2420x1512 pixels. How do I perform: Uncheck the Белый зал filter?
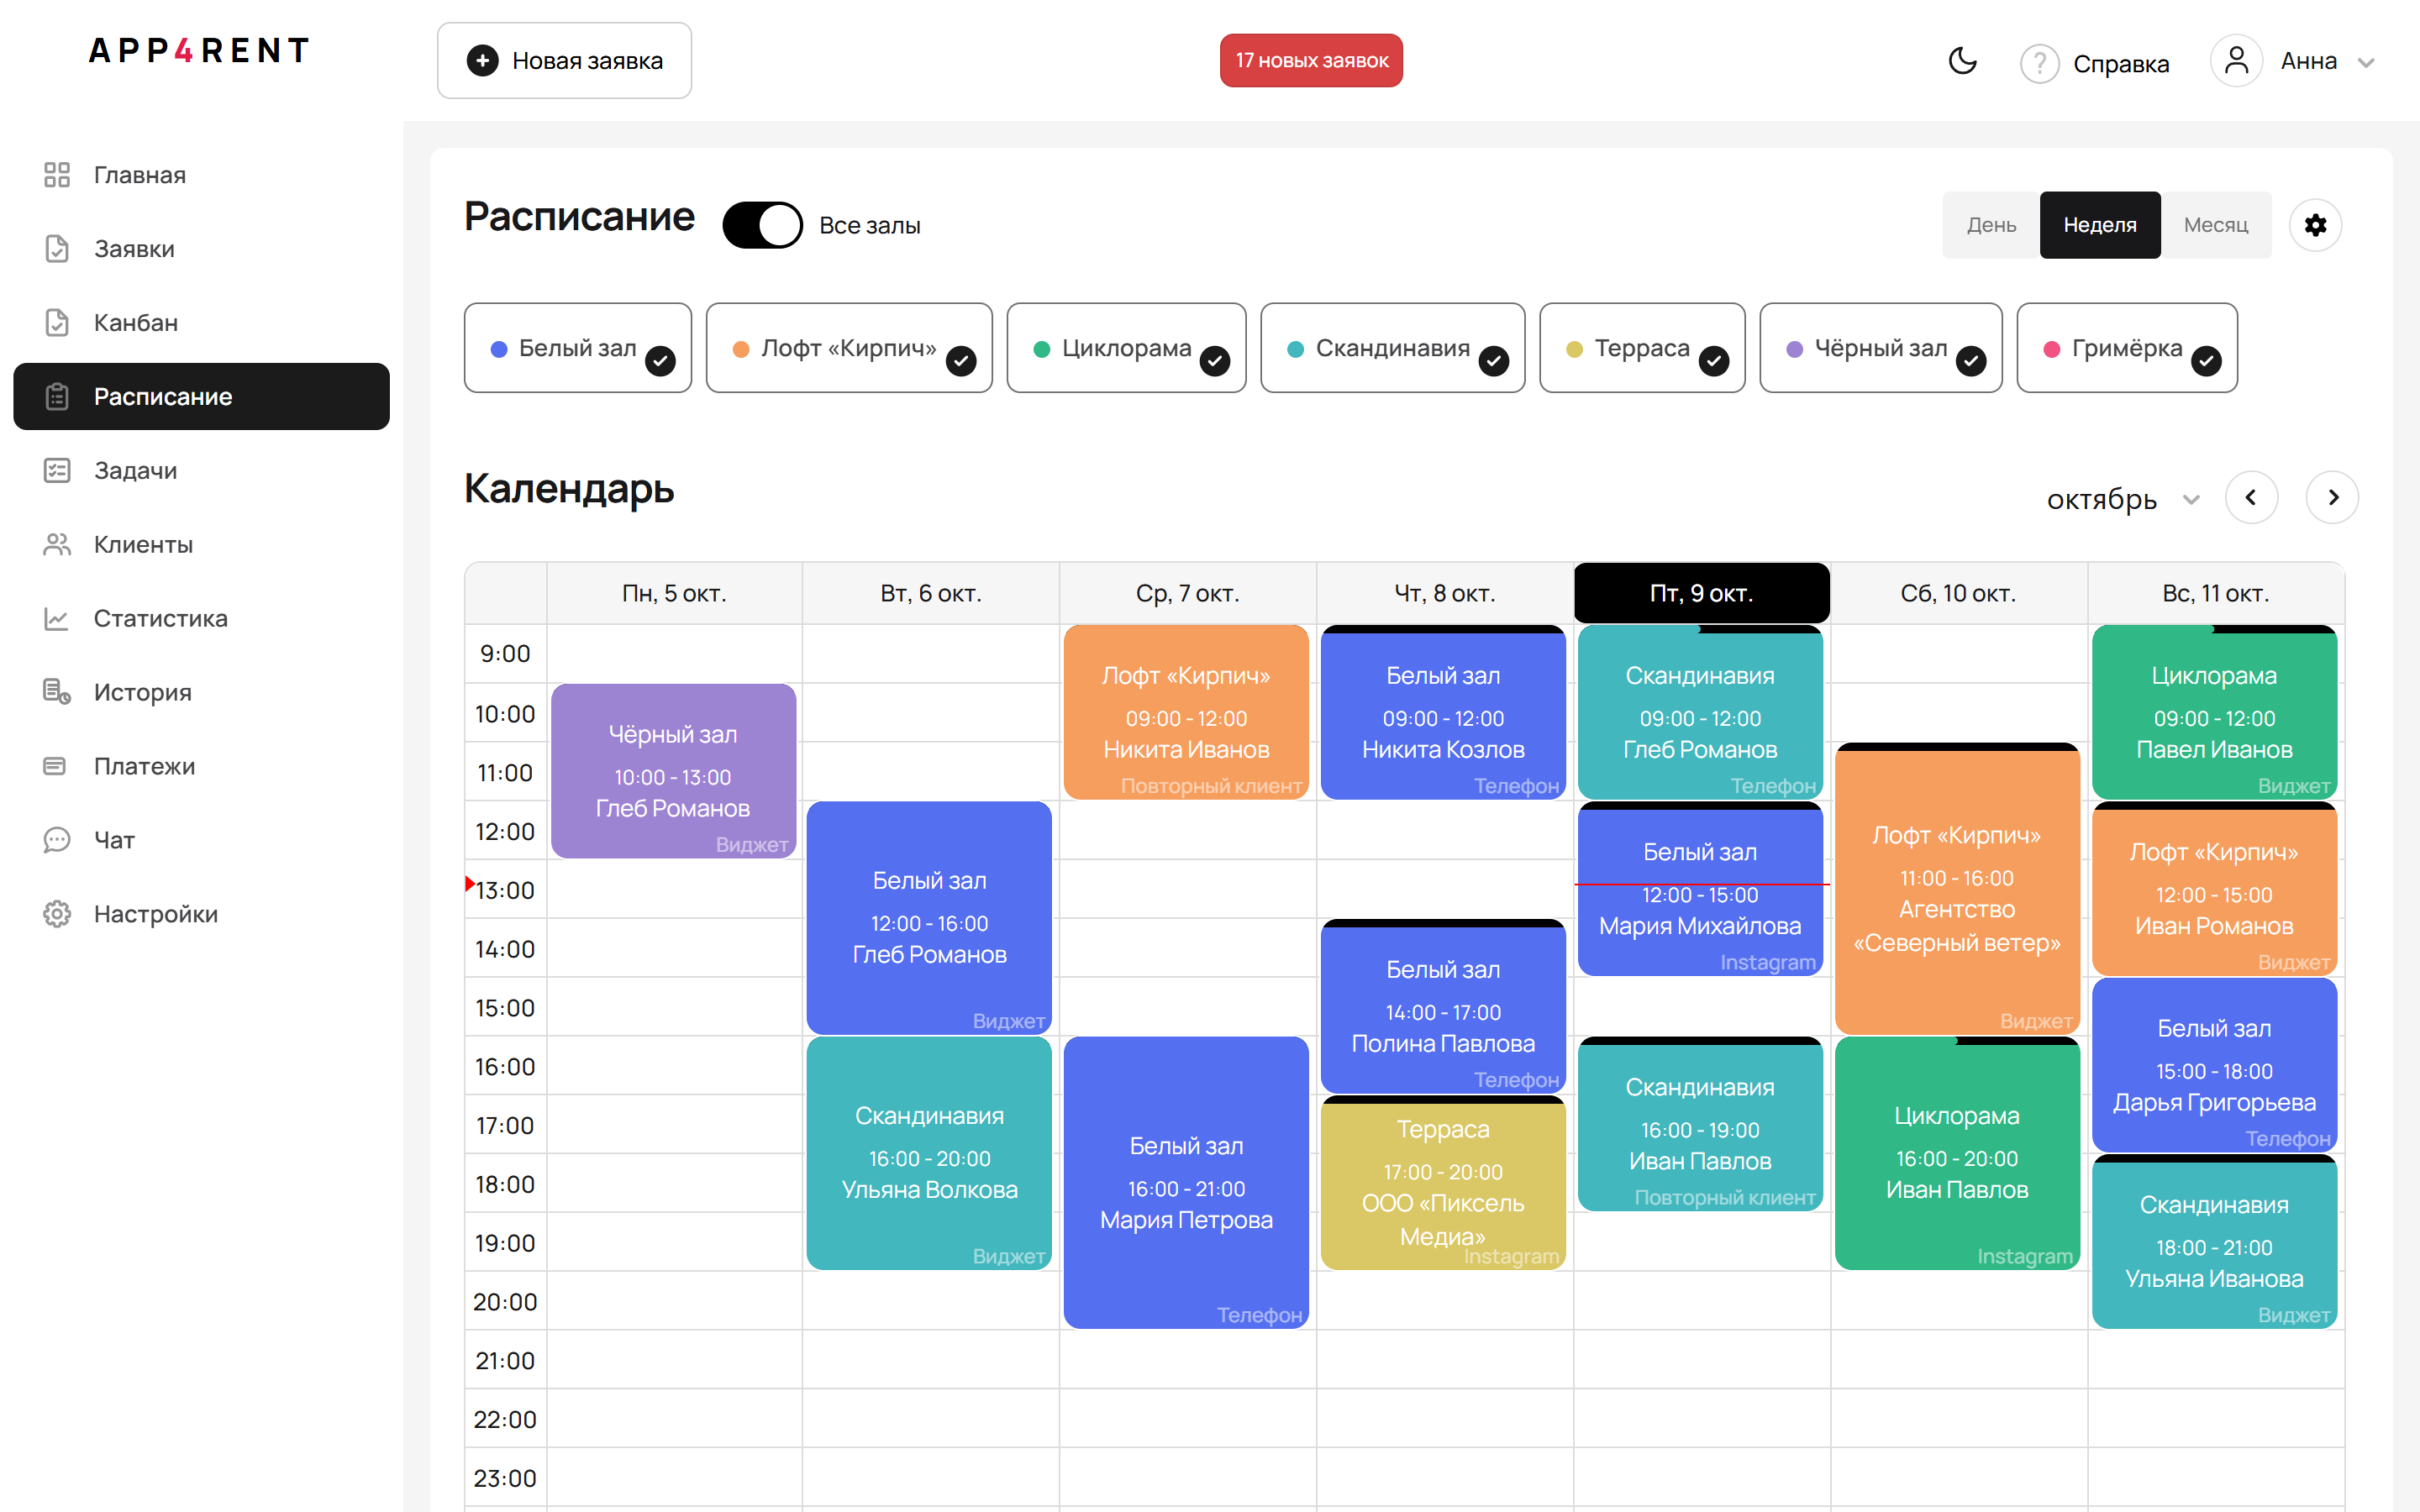pyautogui.click(x=578, y=348)
